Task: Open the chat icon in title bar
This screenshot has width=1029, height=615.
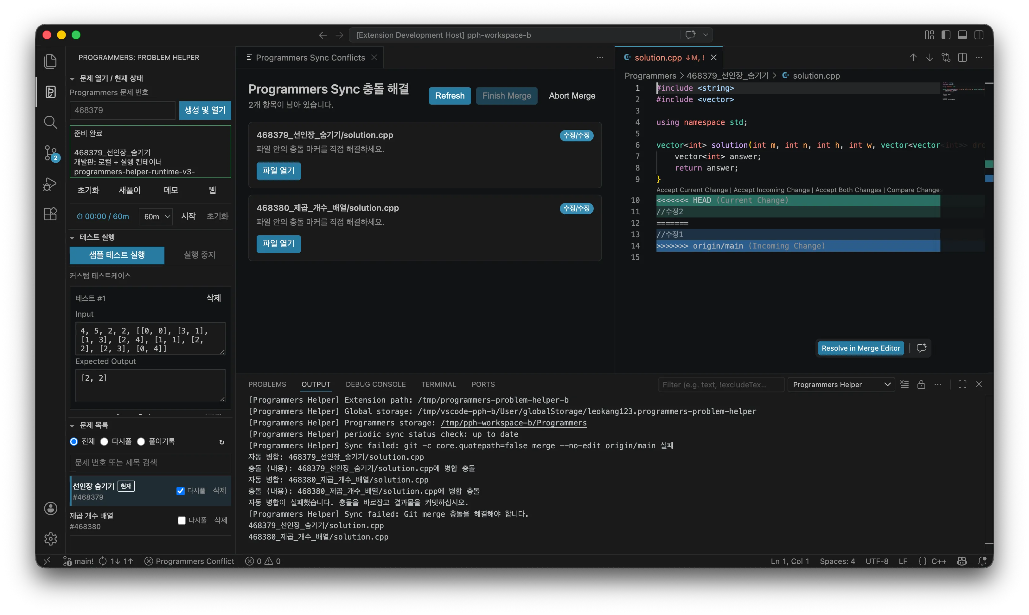Action: [690, 35]
